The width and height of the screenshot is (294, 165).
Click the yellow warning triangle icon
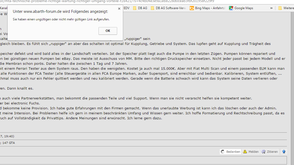pyautogui.click(x=245, y=152)
